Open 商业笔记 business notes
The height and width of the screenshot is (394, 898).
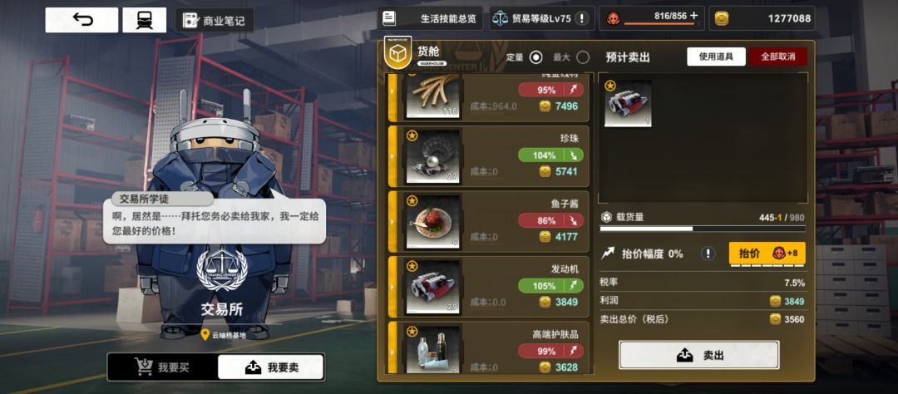[215, 21]
